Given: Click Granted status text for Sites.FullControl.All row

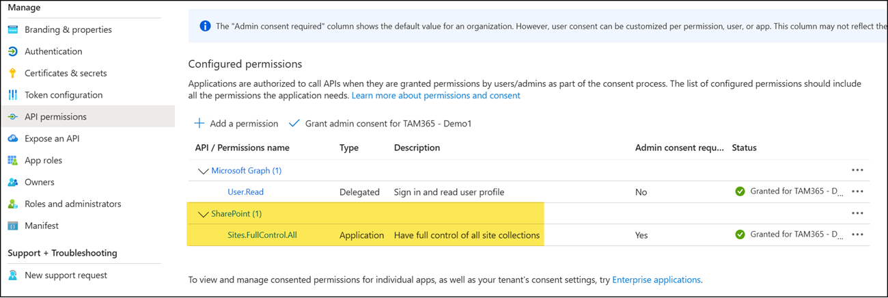Looking at the screenshot, I should click(797, 234).
